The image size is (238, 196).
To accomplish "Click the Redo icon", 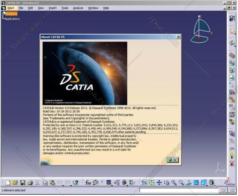I will [68, 182].
